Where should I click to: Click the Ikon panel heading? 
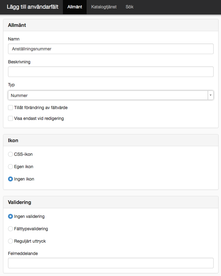13,140
